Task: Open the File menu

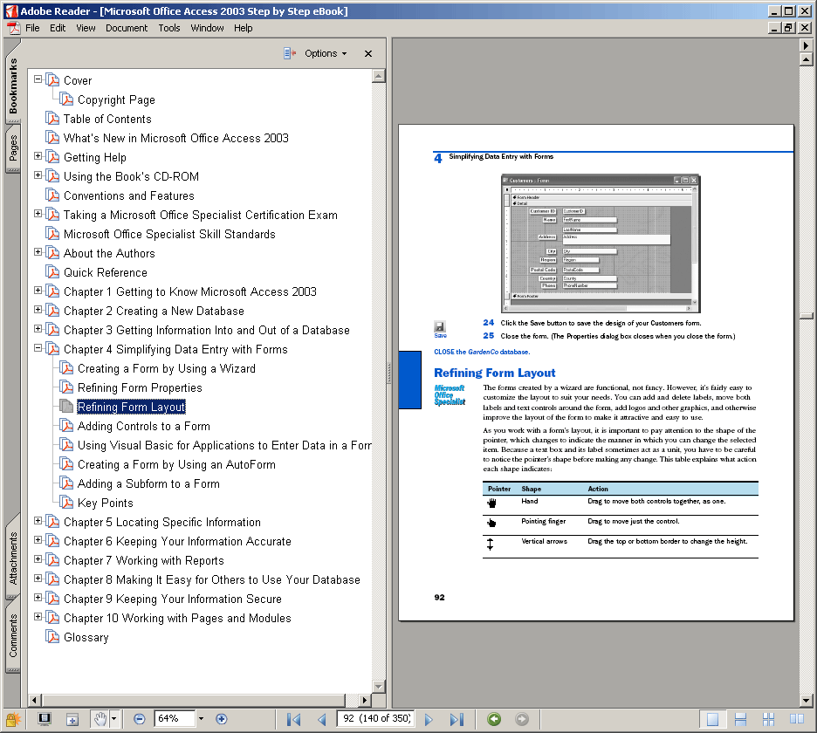Action: [32, 28]
